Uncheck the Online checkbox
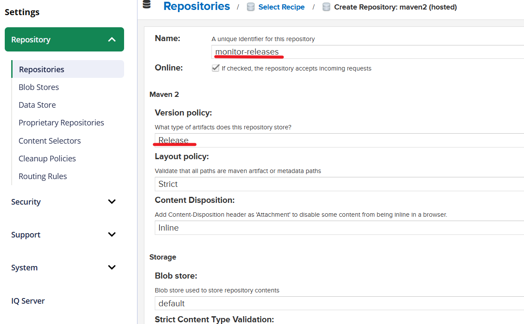 pyautogui.click(x=215, y=68)
